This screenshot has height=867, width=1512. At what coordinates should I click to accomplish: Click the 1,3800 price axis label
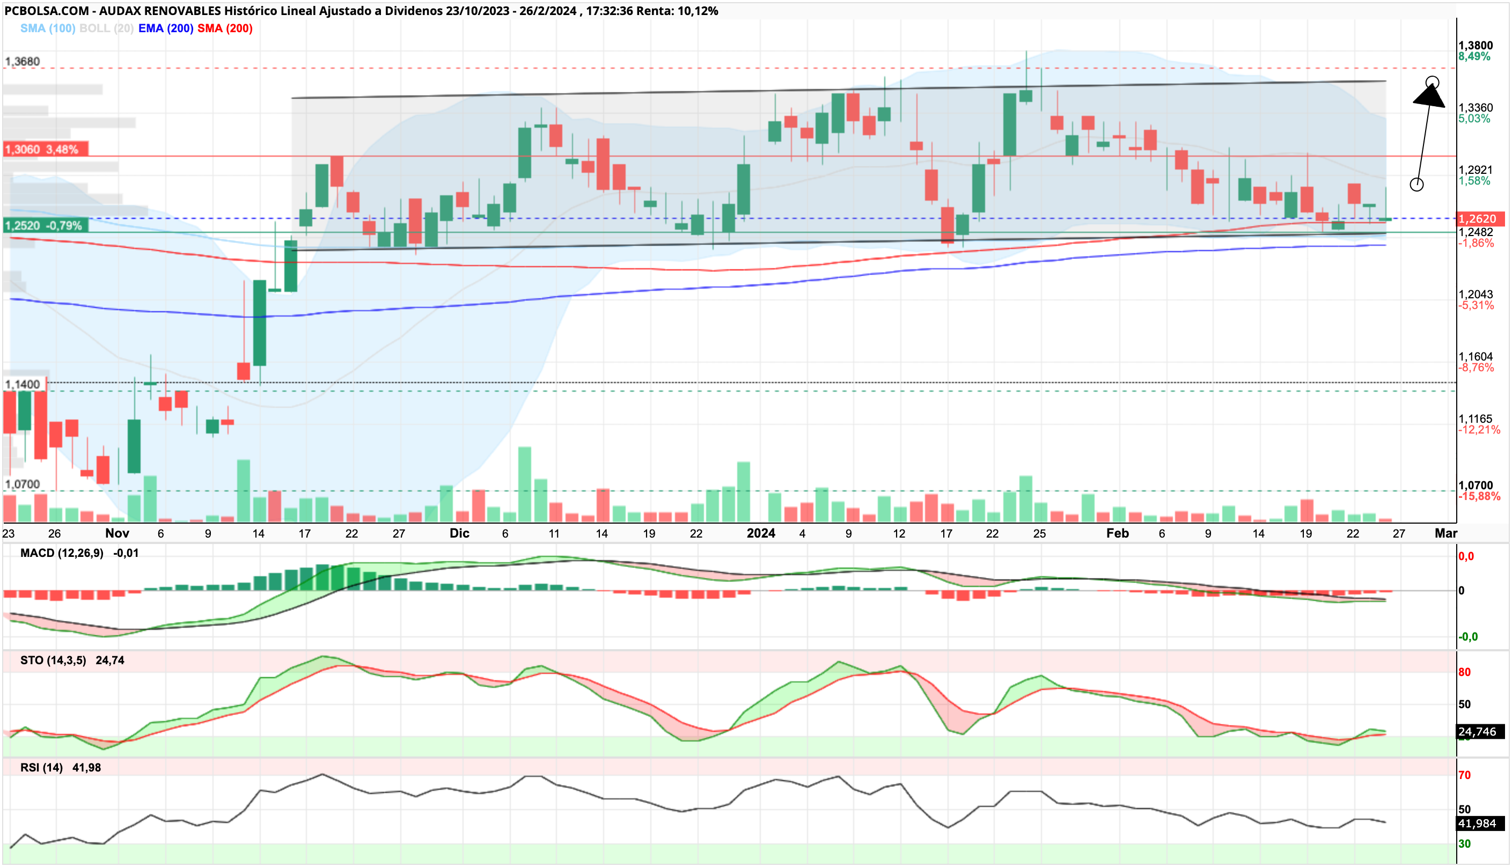pos(1475,45)
